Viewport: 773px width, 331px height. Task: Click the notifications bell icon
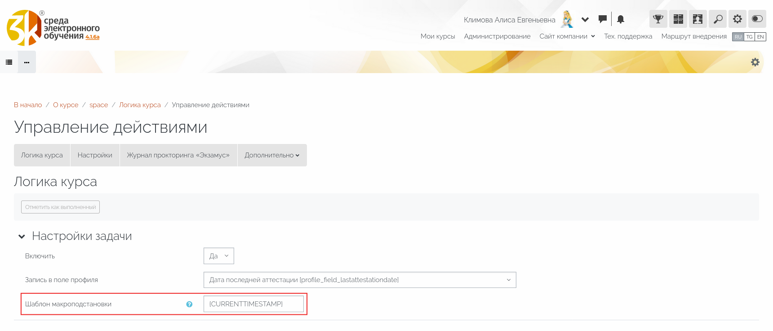621,19
